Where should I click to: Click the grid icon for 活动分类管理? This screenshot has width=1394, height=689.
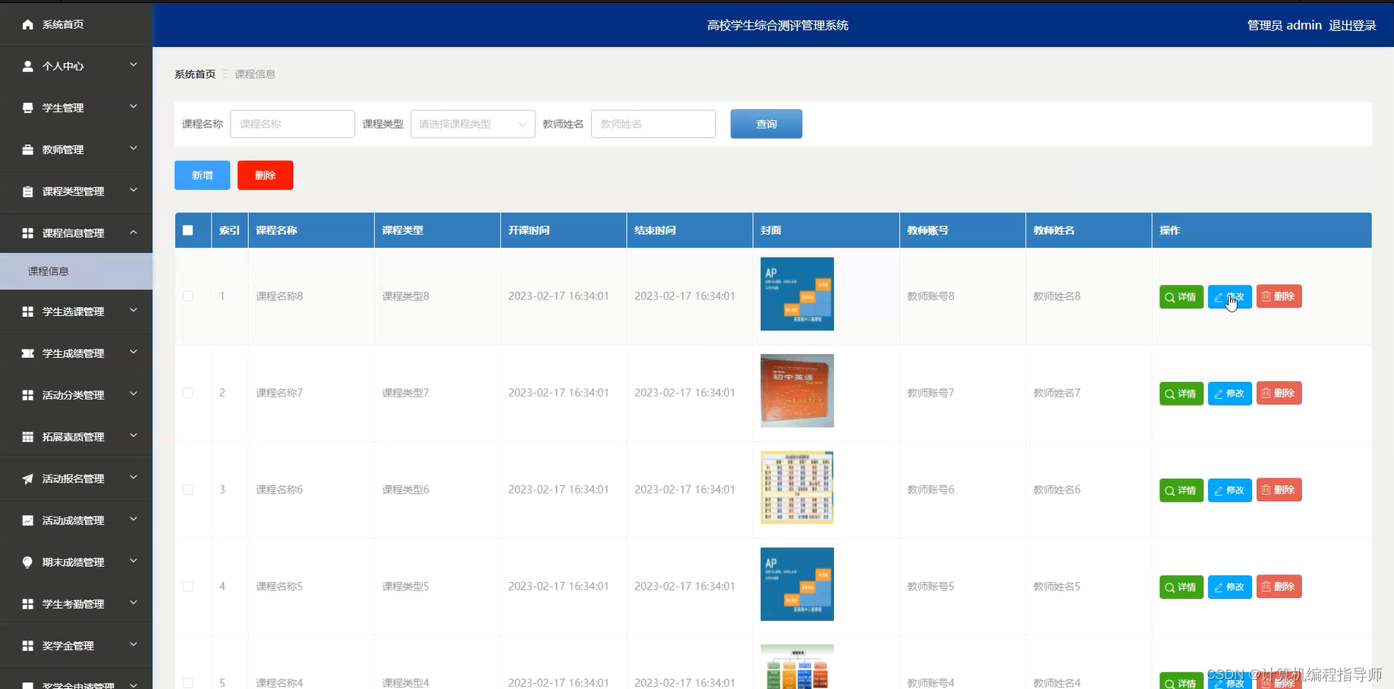click(28, 395)
